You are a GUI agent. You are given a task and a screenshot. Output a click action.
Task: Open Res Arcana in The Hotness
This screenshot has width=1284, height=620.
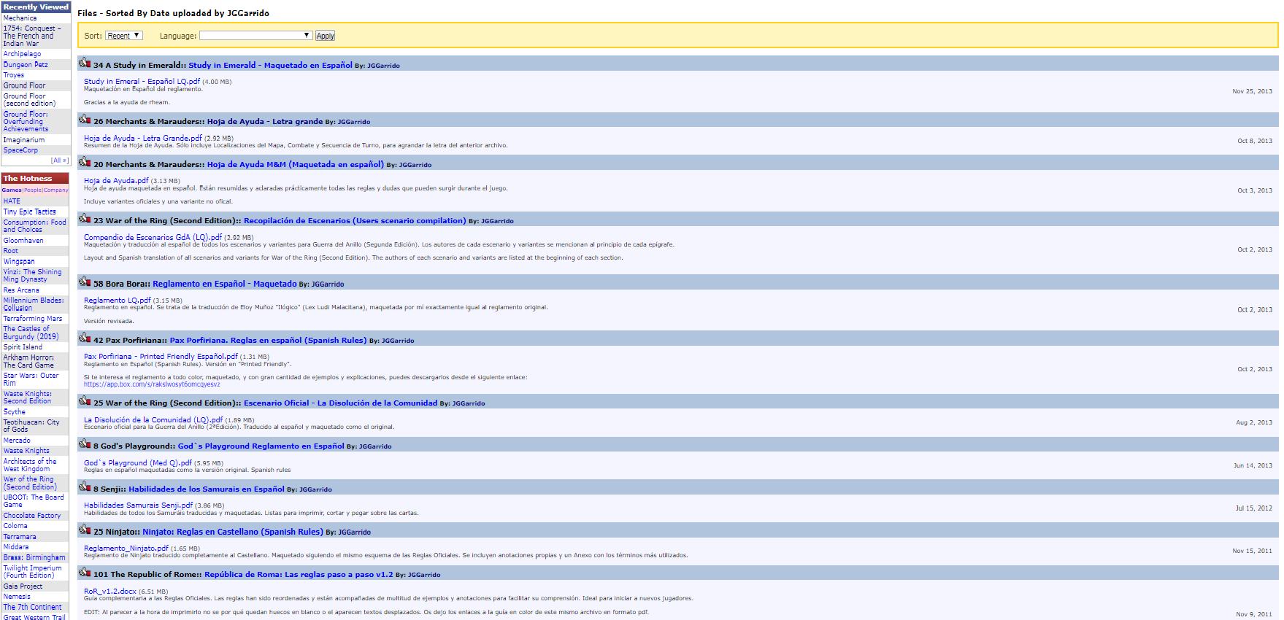[x=21, y=290]
